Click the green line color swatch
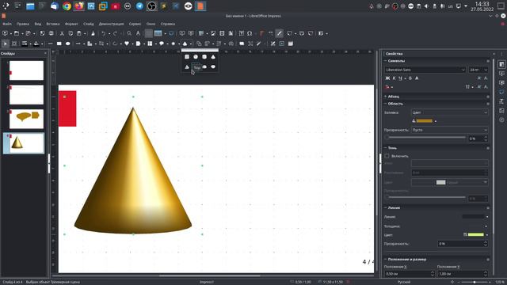The height and width of the screenshot is (285, 507). coord(476,234)
